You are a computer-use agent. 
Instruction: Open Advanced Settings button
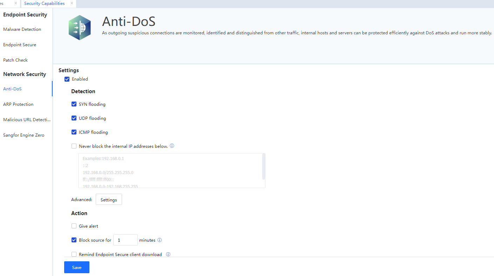(x=109, y=200)
